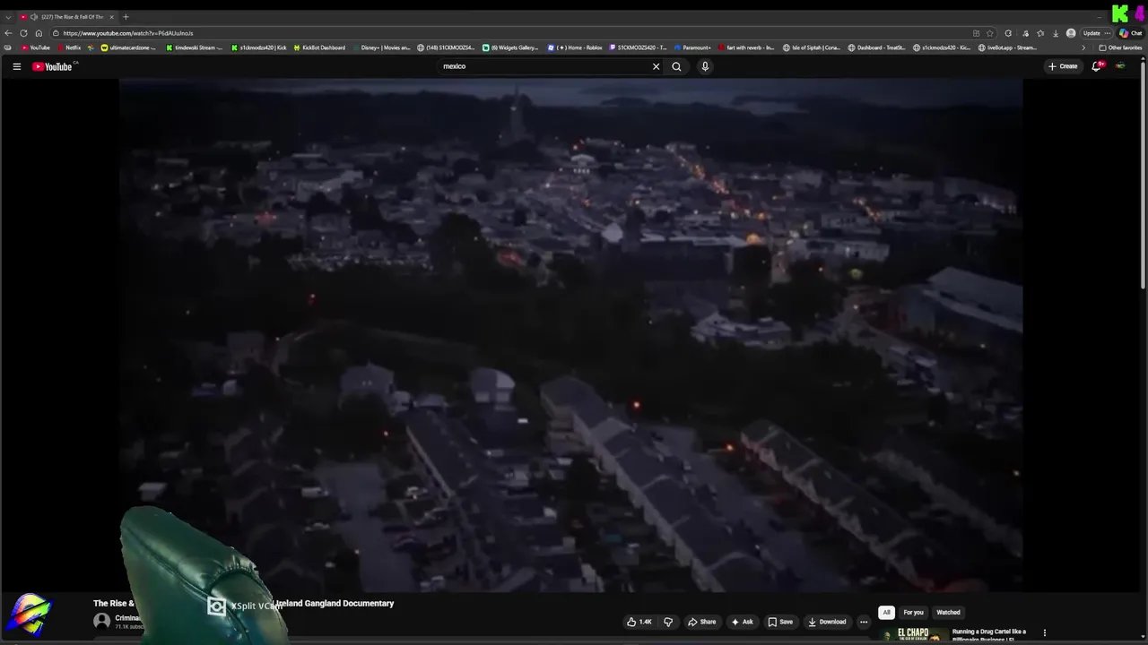Open the browser home icon
The width and height of the screenshot is (1148, 645).
[39, 33]
